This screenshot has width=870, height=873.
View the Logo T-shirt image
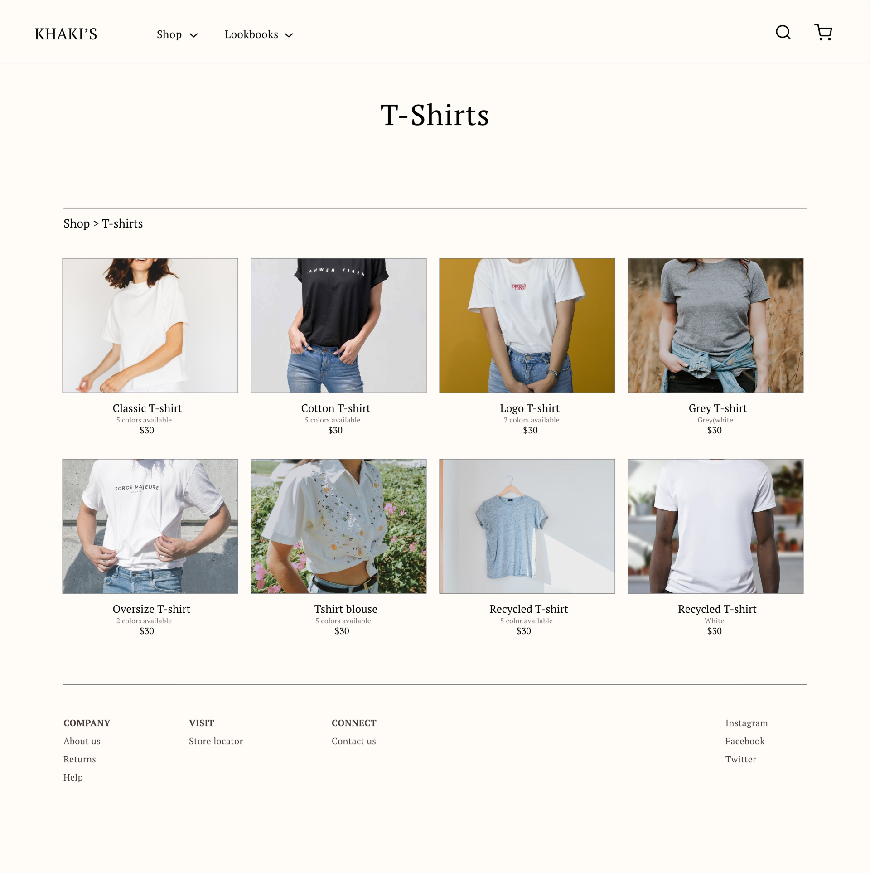tap(527, 325)
